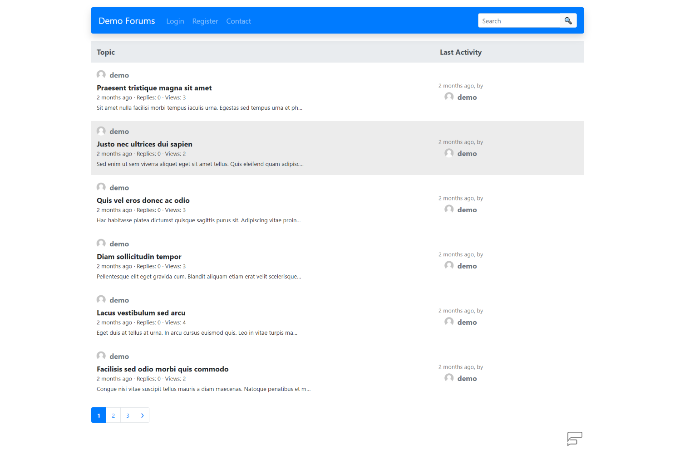Click demo author name above Quis vel eros
675x459 pixels.
(x=119, y=188)
